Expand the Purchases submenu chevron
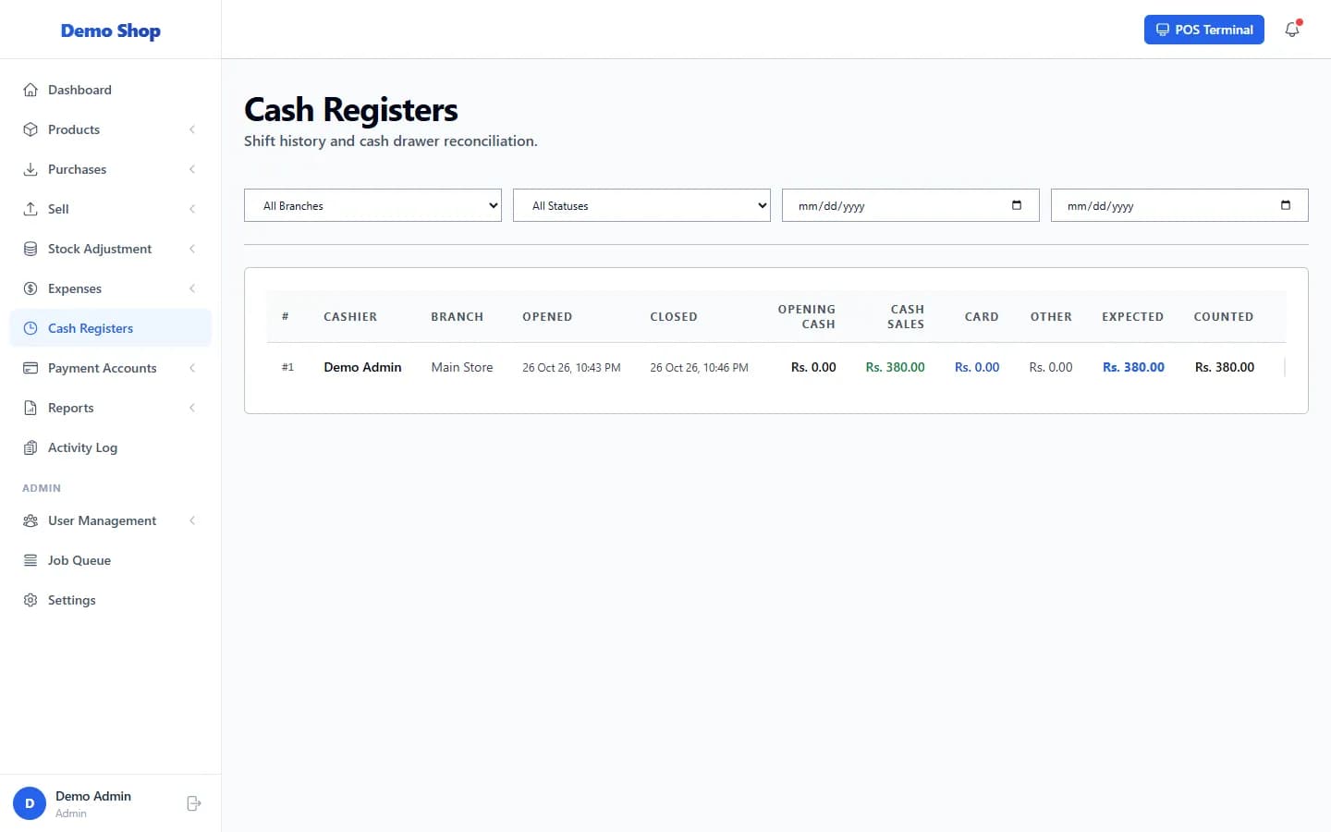The image size is (1331, 832). (x=192, y=169)
